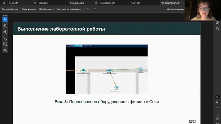The height and width of the screenshot is (124, 221).
Task: Redo the last action
Action: point(95,9)
